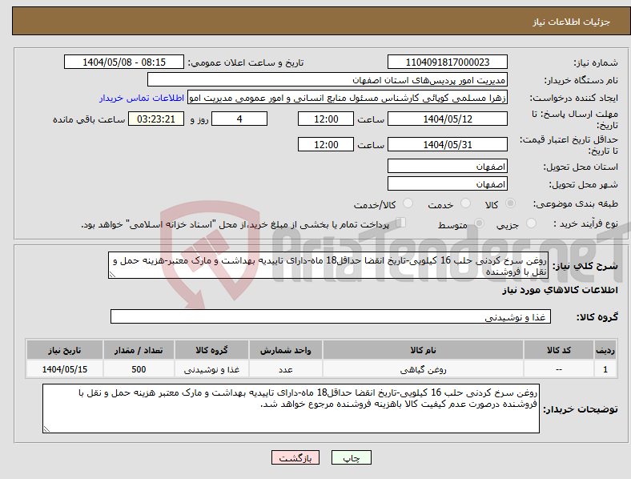Click the response deadline date 1404/05/12
This screenshot has height=479, width=631.
[x=448, y=119]
